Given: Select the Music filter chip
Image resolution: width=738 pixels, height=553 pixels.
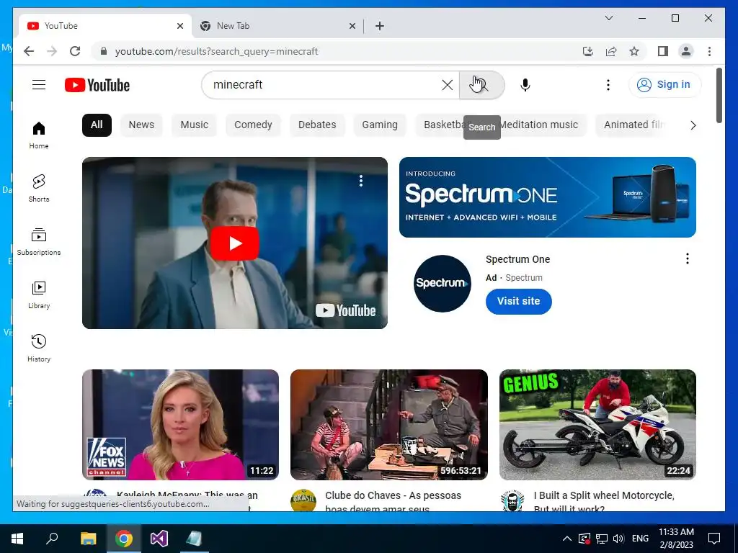Looking at the screenshot, I should coord(194,125).
